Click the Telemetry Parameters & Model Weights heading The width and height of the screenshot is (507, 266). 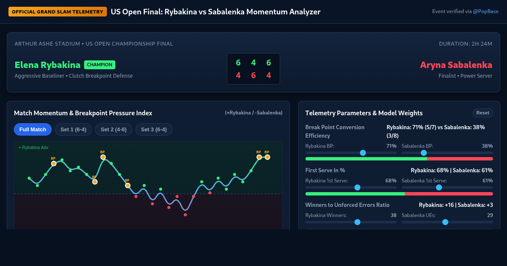(x=364, y=113)
